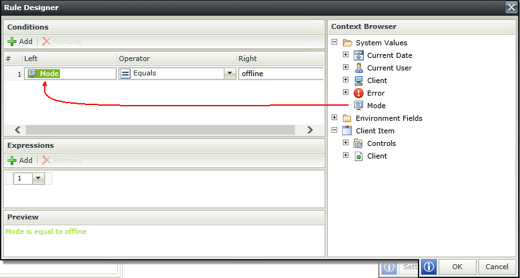This screenshot has width=520, height=278.
Task: Click the Equals sign operator icon
Action: tap(125, 74)
